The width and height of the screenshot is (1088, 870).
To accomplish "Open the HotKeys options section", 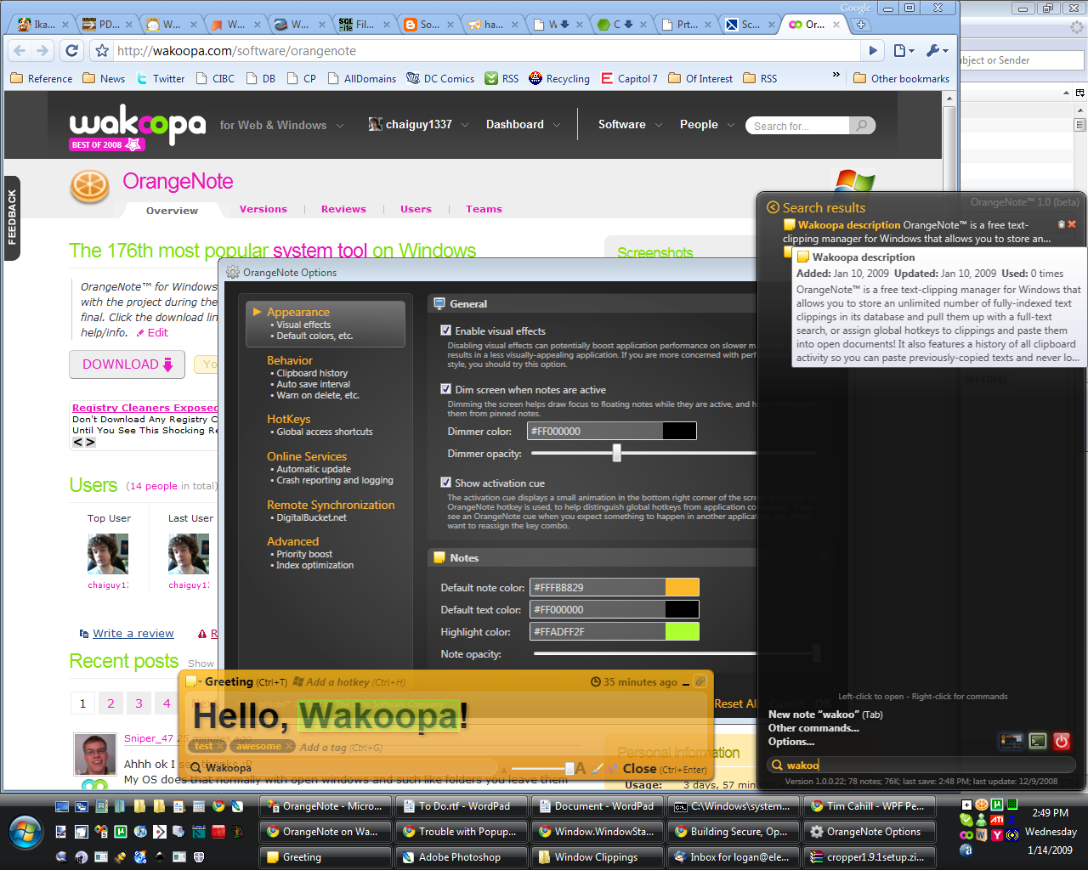I will point(289,419).
